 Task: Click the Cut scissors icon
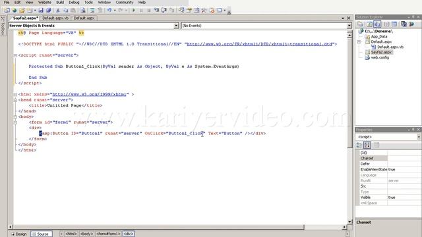(x=57, y=11)
